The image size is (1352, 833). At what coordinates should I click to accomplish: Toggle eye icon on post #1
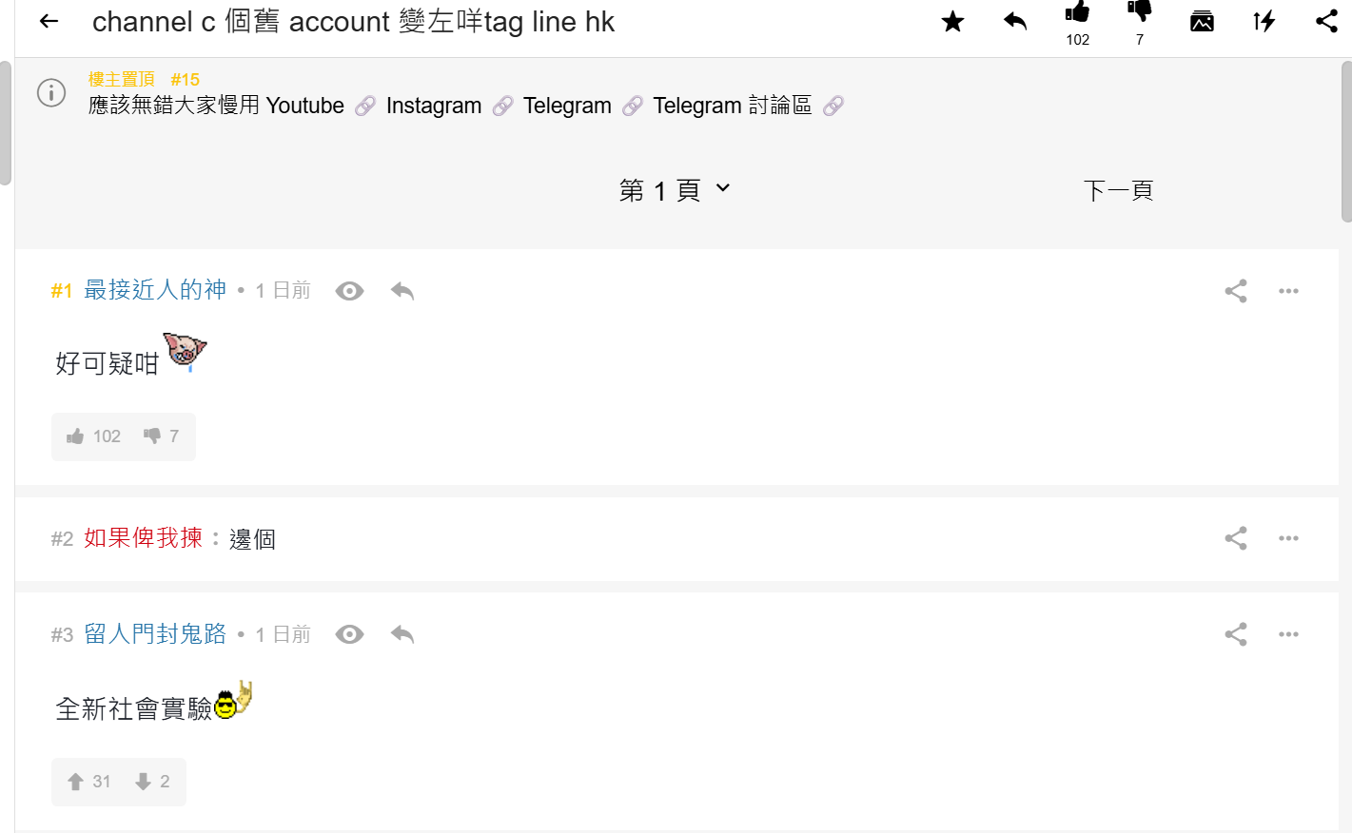click(x=349, y=291)
